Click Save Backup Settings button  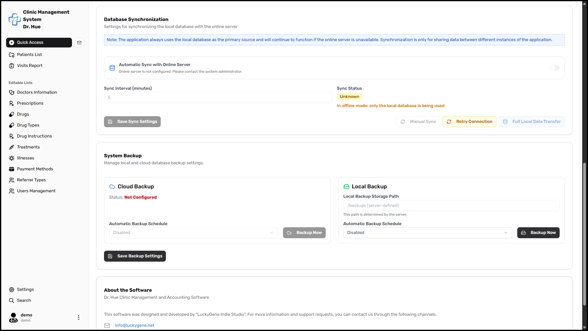135,256
